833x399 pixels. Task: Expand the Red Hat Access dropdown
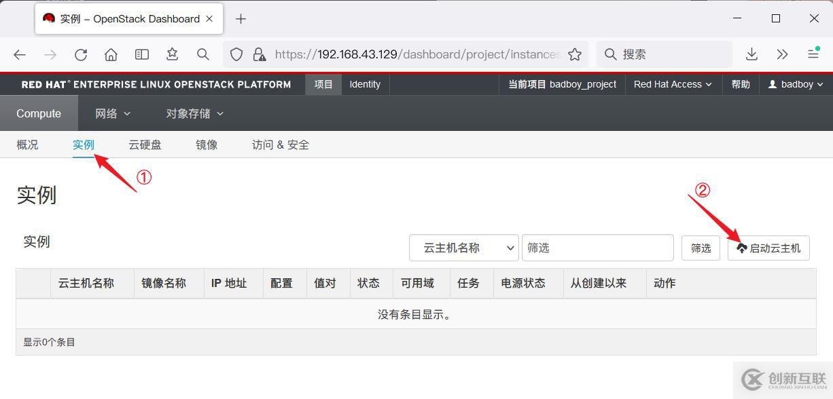(673, 84)
